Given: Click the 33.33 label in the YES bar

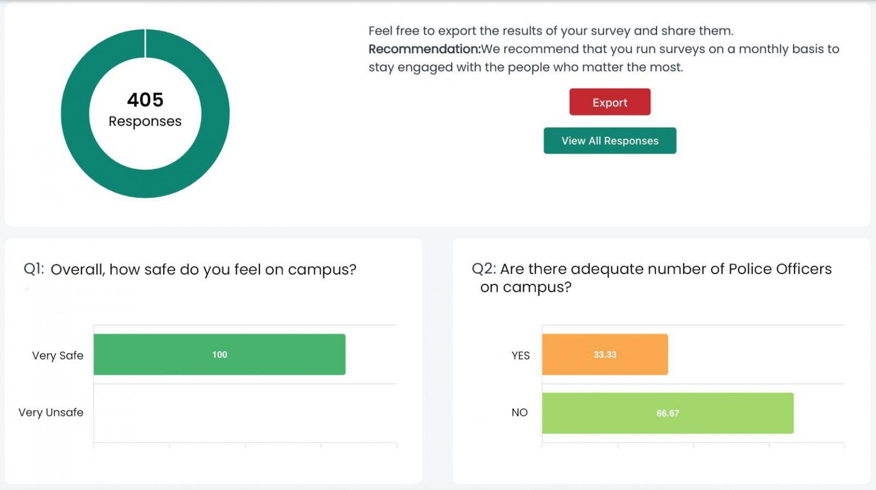Looking at the screenshot, I should click(x=604, y=354).
